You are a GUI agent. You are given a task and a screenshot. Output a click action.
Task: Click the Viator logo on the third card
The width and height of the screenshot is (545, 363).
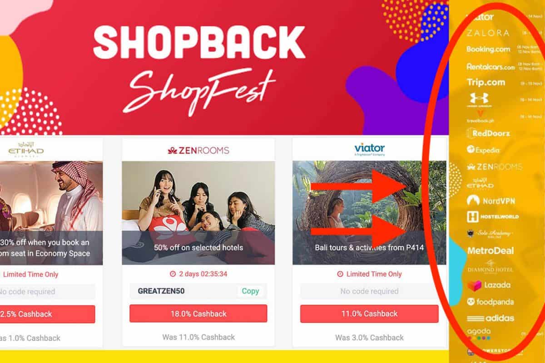369,149
